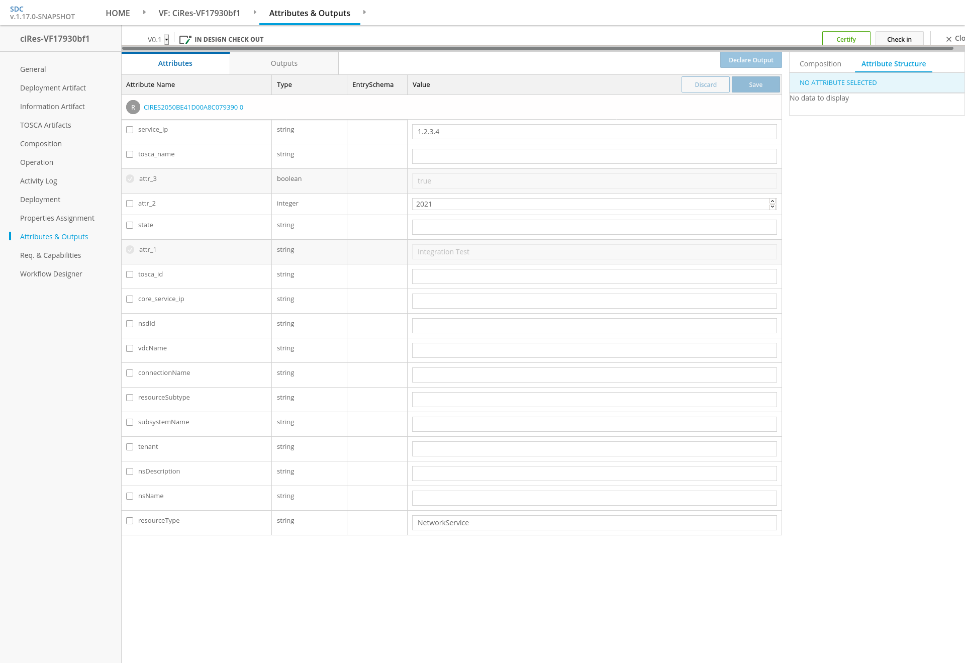Expand the arrow after VF: CiRes-VF17930bf1 breadcrumb

pyautogui.click(x=255, y=12)
